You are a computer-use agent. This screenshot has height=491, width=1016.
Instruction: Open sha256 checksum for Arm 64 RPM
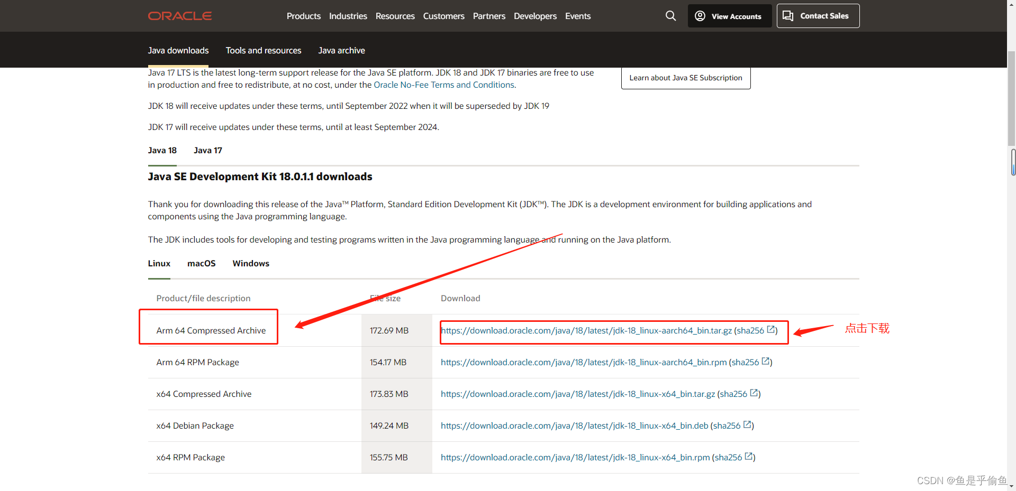[x=745, y=362]
